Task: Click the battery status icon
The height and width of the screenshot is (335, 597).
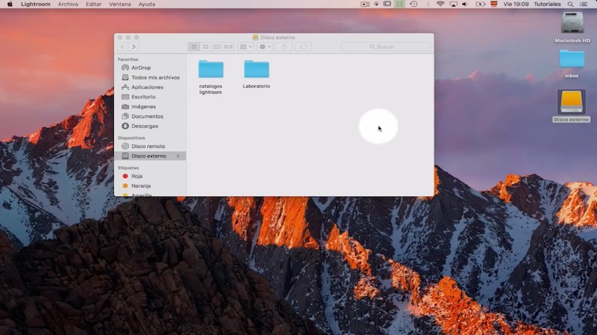Action: pyautogui.click(x=481, y=4)
